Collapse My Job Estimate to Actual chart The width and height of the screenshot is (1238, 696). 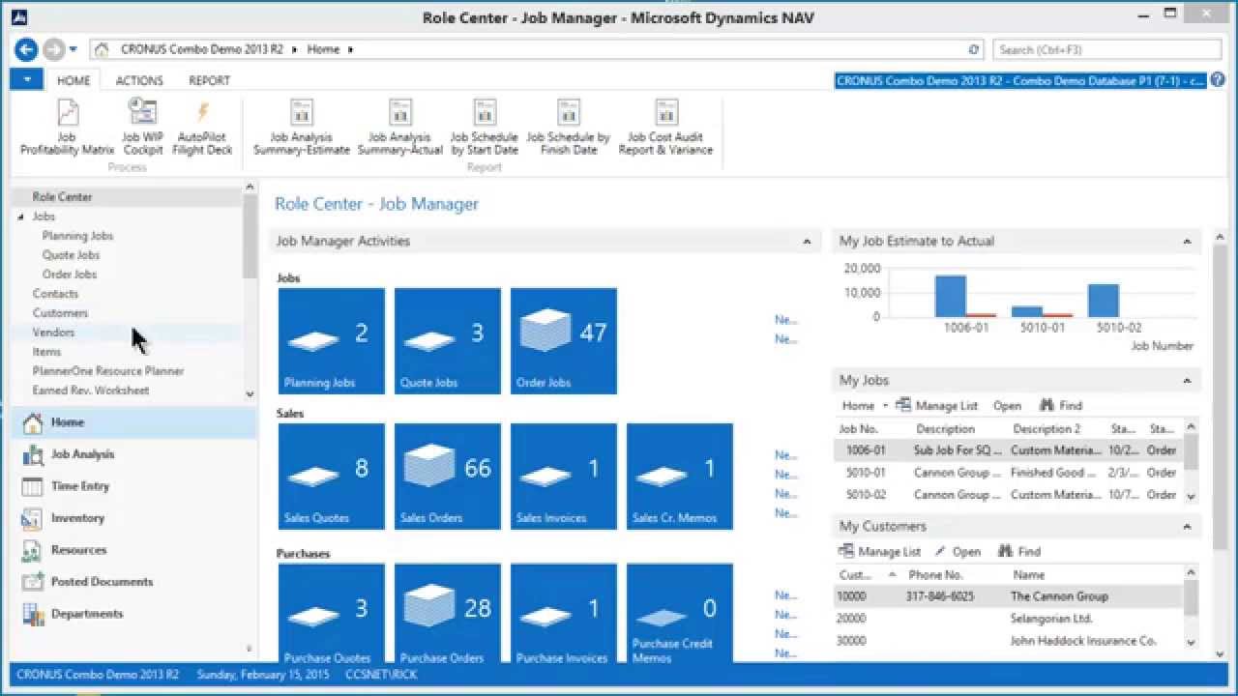pyautogui.click(x=1188, y=242)
